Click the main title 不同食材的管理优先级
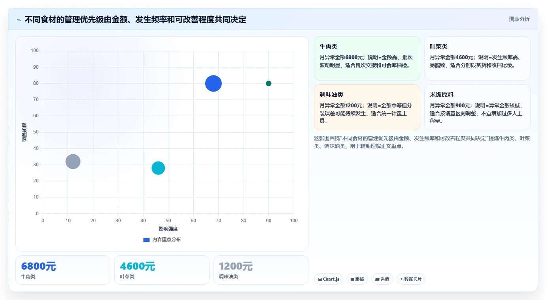Viewport: 546px width, 300px height. (135, 20)
